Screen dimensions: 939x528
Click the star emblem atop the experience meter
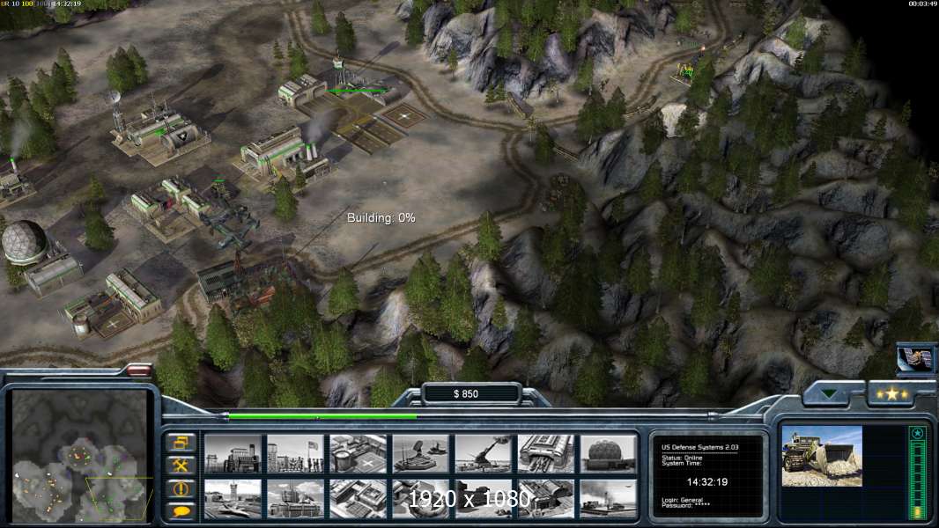pos(917,432)
